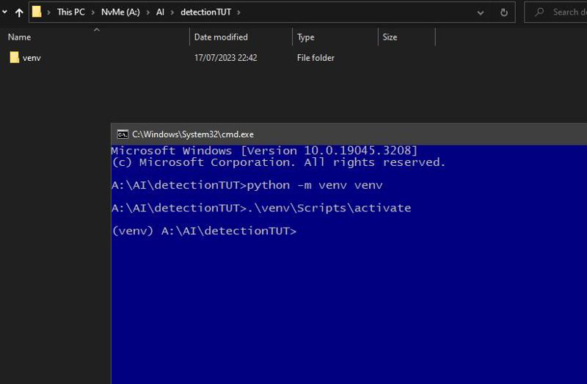Click the '(venv) A:\AI\detectionTUT>' prompt
Image resolution: width=587 pixels, height=384 pixels.
click(x=204, y=231)
